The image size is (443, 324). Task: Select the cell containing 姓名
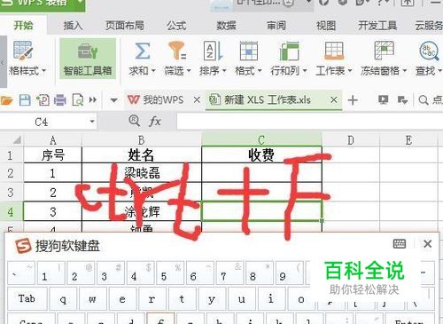click(x=142, y=154)
